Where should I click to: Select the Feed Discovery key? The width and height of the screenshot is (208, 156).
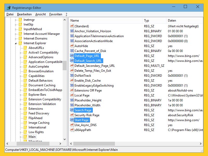(39, 113)
